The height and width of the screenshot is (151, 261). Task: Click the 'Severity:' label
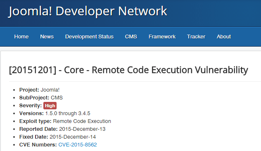tap(31, 106)
